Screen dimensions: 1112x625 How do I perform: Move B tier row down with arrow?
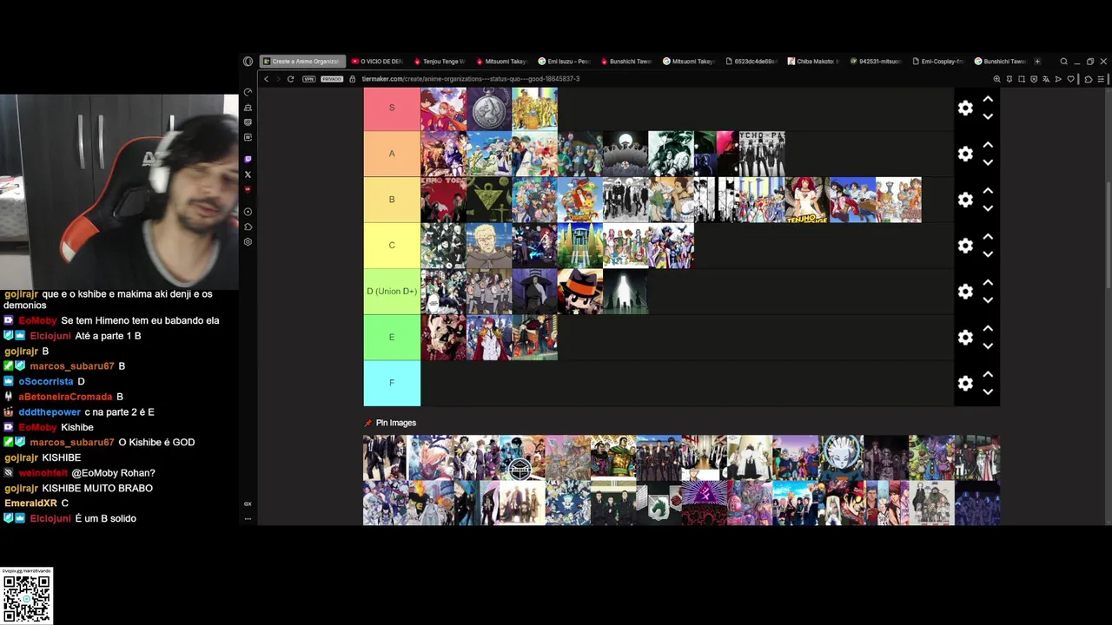coord(988,208)
